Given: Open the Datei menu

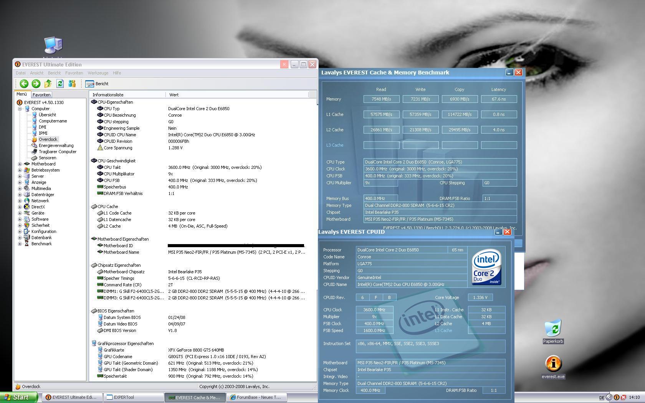Looking at the screenshot, I should [x=20, y=73].
